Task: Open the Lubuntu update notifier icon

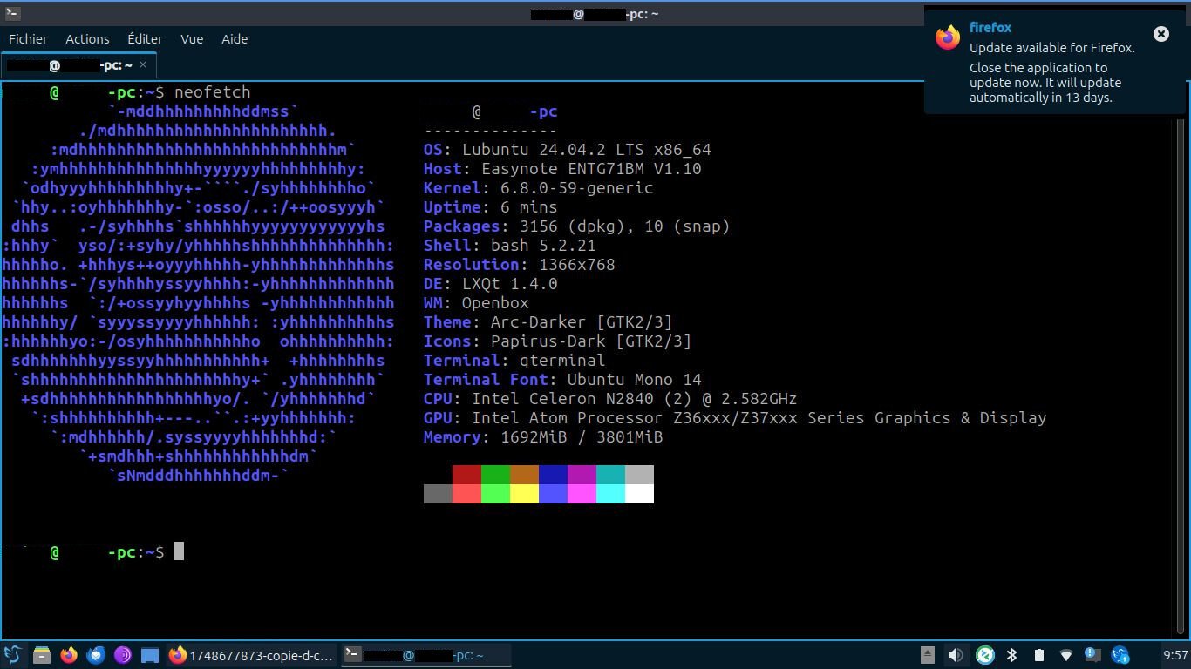Action: pyautogui.click(x=1120, y=655)
